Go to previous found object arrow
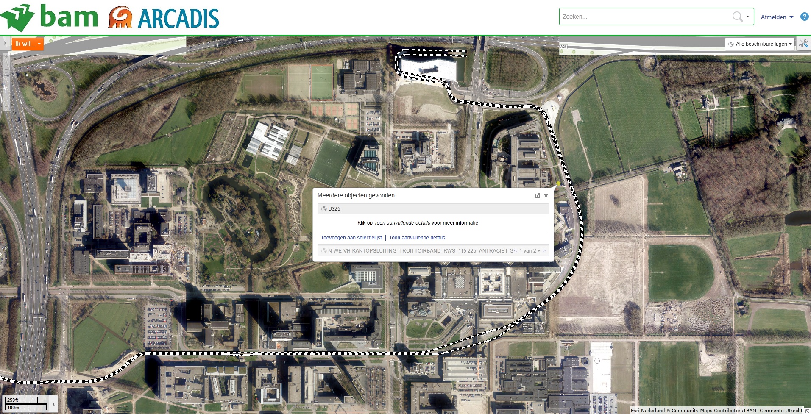811x414 pixels. [516, 251]
